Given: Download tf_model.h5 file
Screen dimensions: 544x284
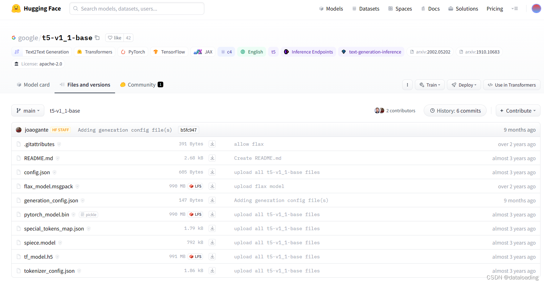Looking at the screenshot, I should (x=212, y=256).
